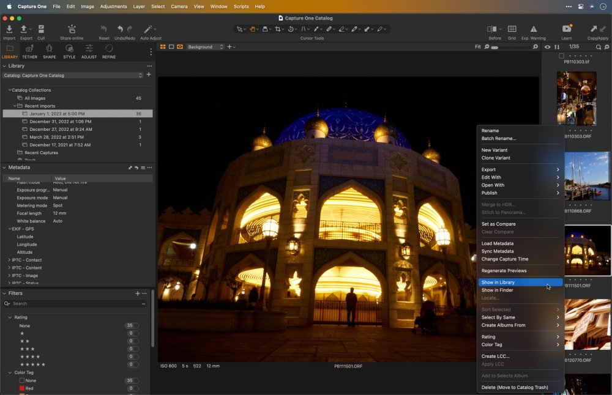
Task: Choose Show in Finder from context menu
Action: [x=497, y=290]
